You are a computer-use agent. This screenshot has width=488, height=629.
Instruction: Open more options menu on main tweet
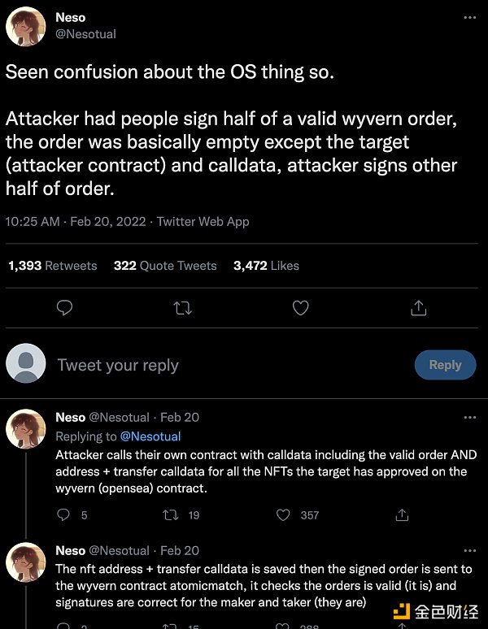[x=470, y=17]
